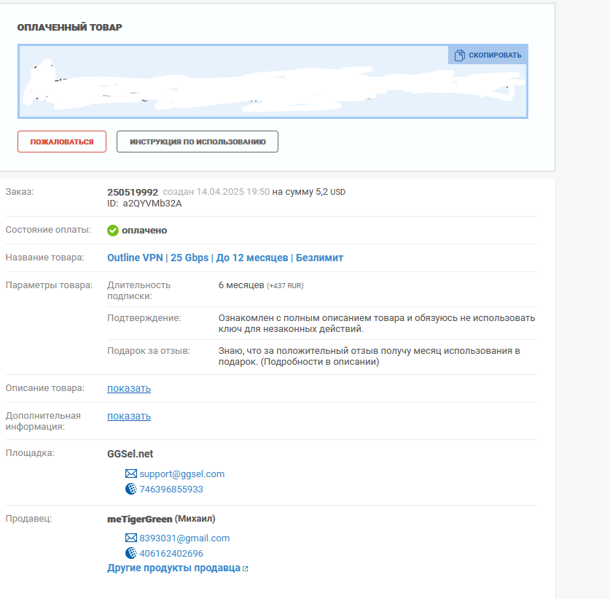Open marketplace WebMoney ID 746396855933
The width and height of the screenshot is (610, 599).
pos(171,490)
